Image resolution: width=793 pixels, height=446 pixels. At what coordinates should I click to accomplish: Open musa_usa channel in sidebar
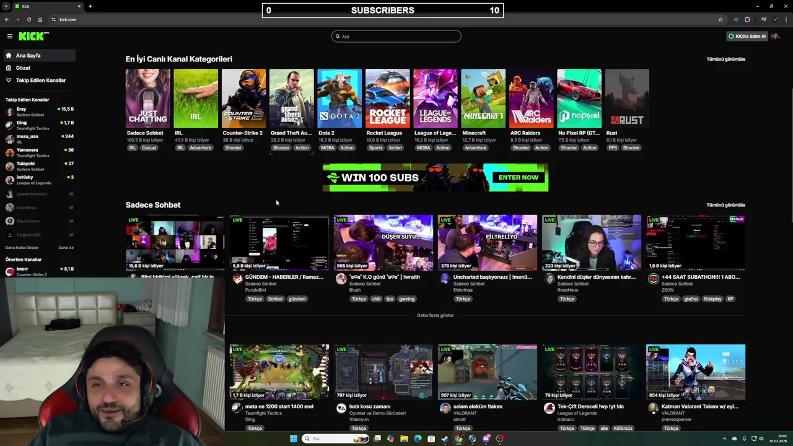pyautogui.click(x=38, y=139)
